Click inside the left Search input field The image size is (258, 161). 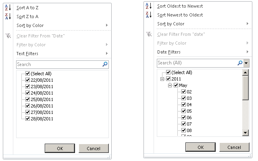tap(59, 64)
